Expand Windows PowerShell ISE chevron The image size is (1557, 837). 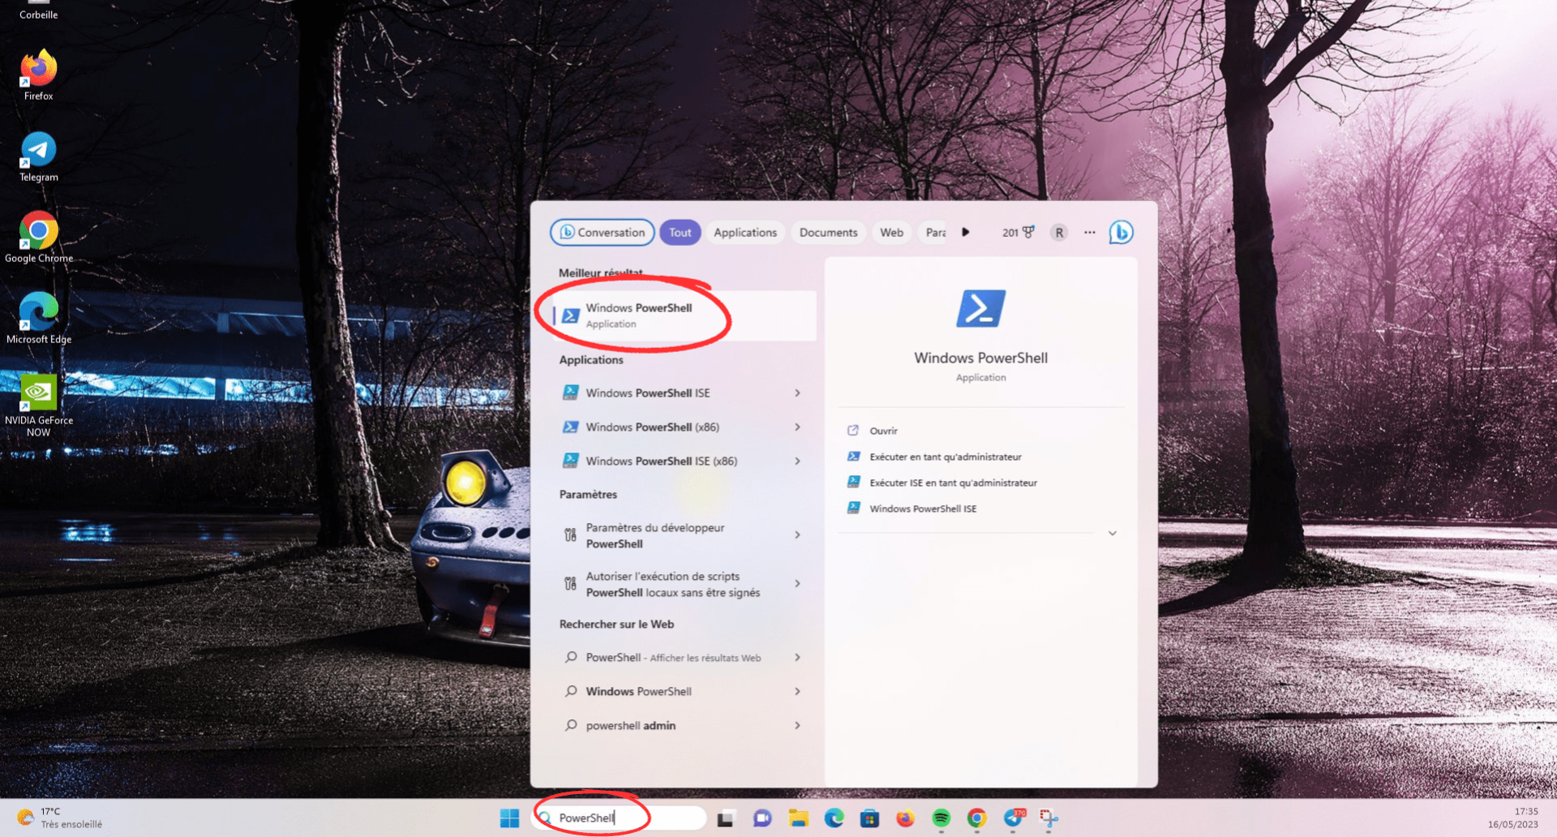coord(798,393)
